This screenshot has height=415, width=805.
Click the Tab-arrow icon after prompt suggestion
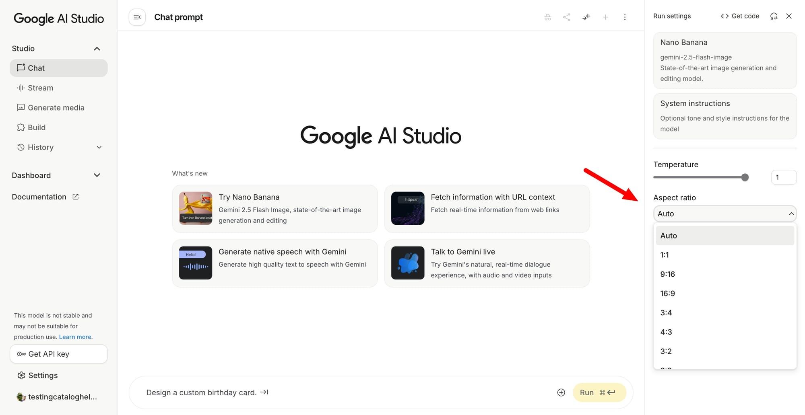click(x=264, y=392)
